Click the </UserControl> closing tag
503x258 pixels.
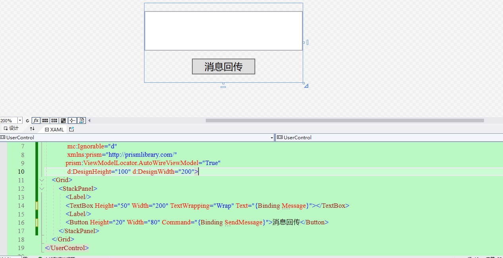point(67,248)
